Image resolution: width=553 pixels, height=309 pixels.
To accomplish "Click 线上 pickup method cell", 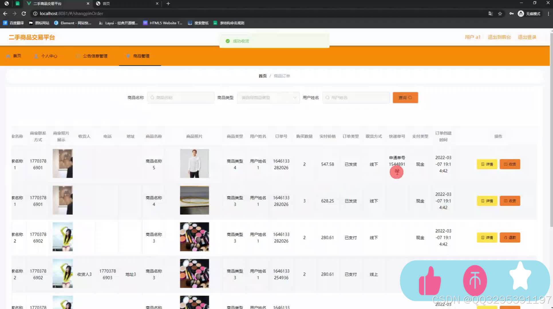I will (x=374, y=274).
